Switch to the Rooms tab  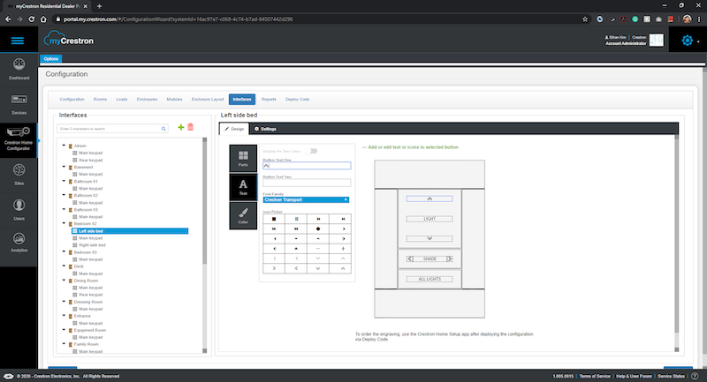click(100, 100)
